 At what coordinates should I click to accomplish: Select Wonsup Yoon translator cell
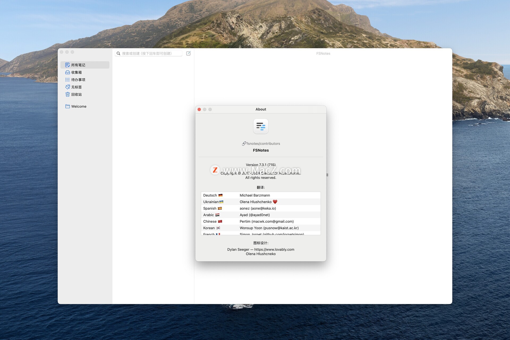coord(269,228)
